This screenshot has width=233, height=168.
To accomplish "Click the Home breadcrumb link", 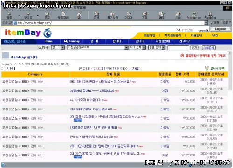I will (x=6, y=64).
